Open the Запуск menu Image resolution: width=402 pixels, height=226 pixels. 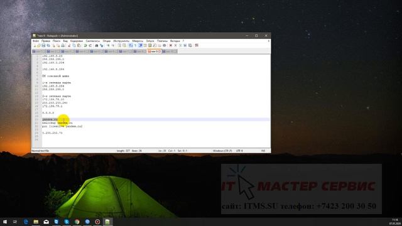pyautogui.click(x=150, y=41)
